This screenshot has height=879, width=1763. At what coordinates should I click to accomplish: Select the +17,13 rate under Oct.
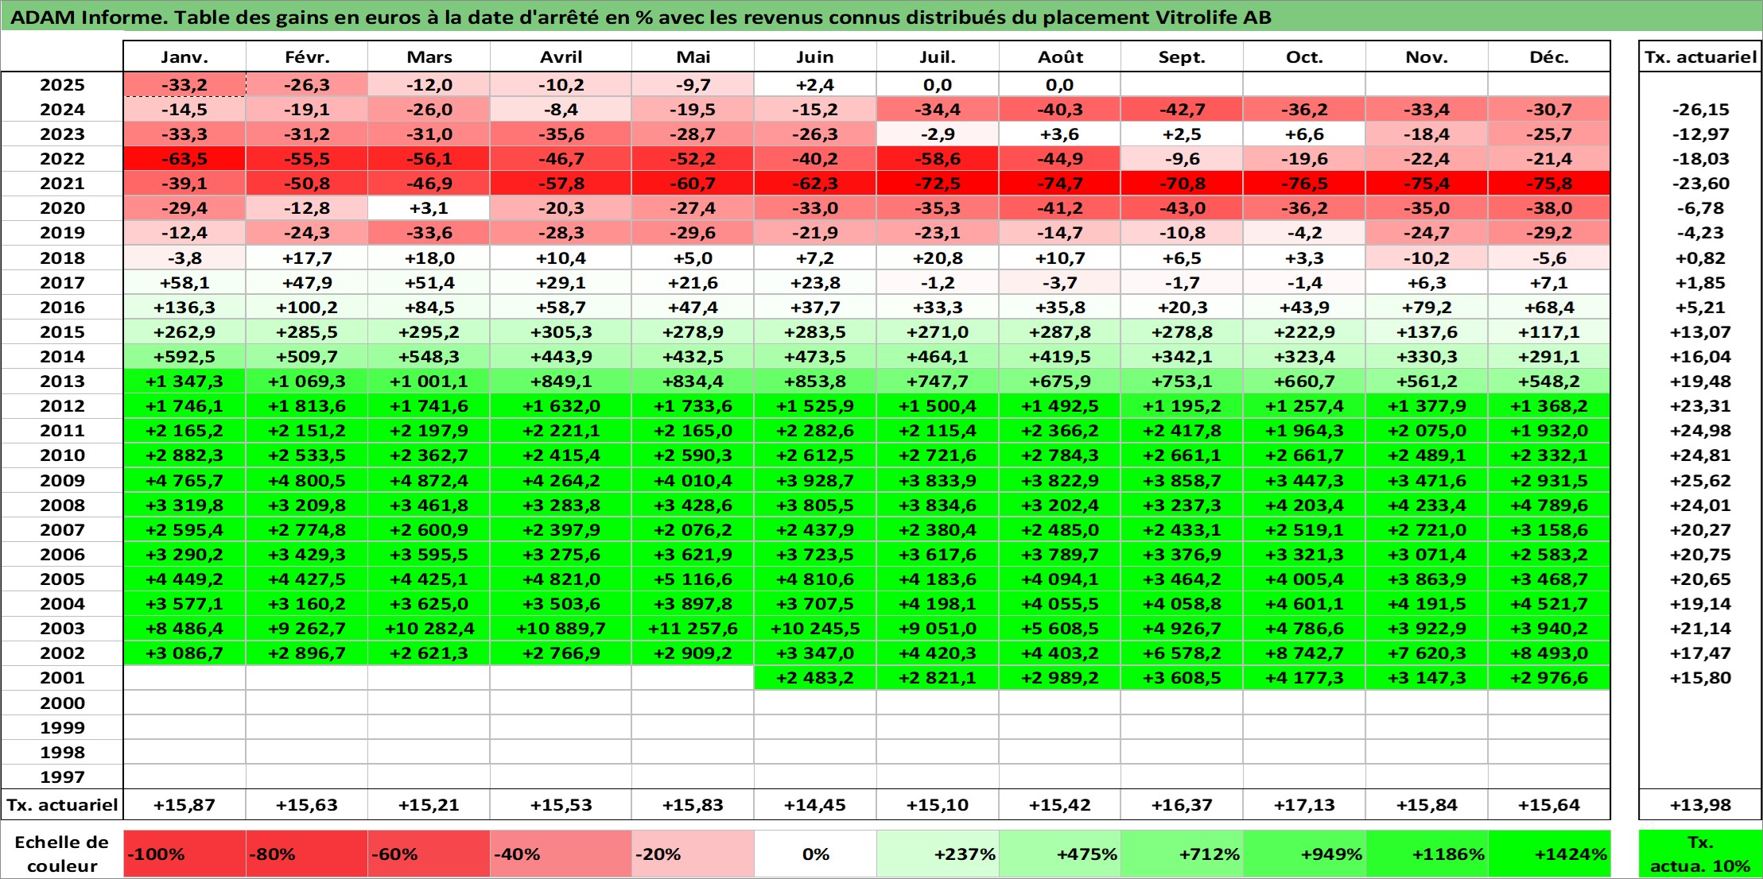pyautogui.click(x=1304, y=805)
